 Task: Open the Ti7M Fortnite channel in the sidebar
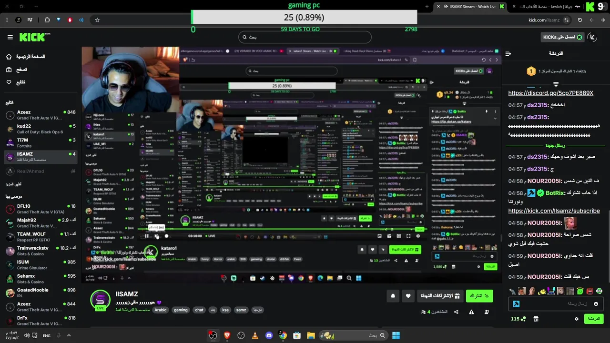point(41,143)
